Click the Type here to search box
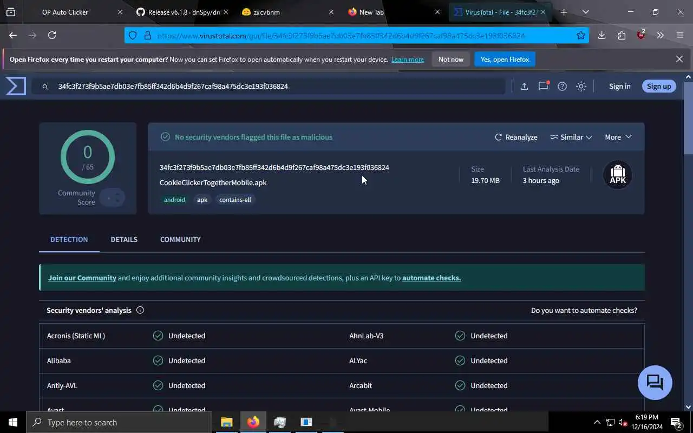 119,422
